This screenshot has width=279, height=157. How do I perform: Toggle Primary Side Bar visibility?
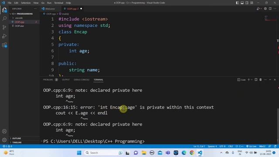(x=237, y=3)
